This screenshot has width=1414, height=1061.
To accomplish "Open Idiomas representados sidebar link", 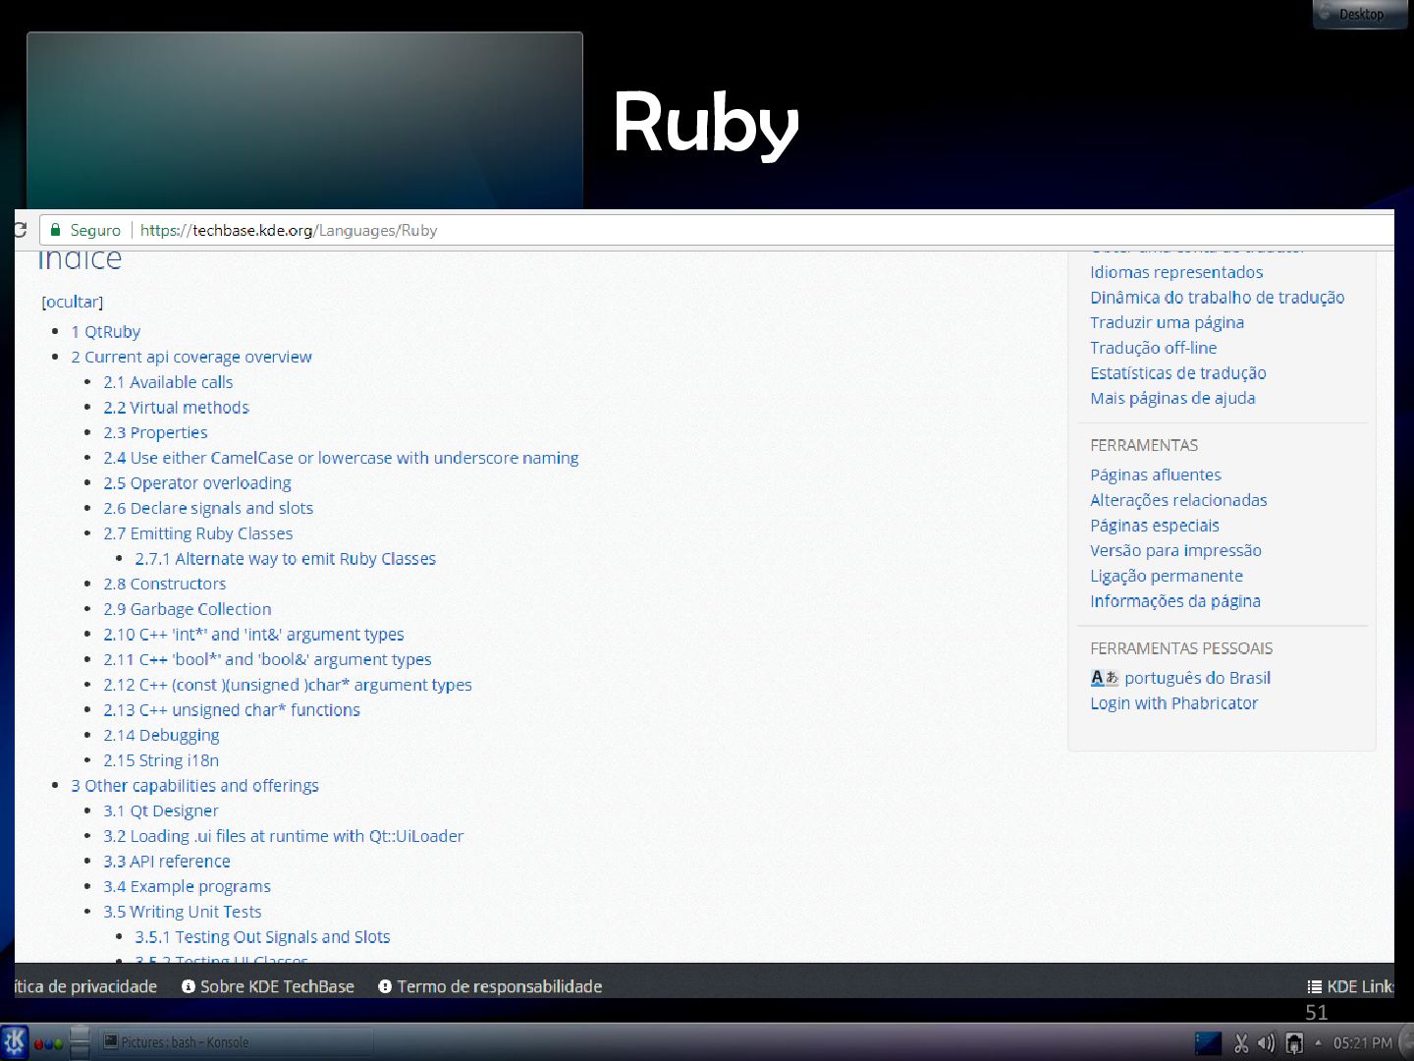I will click(1176, 272).
